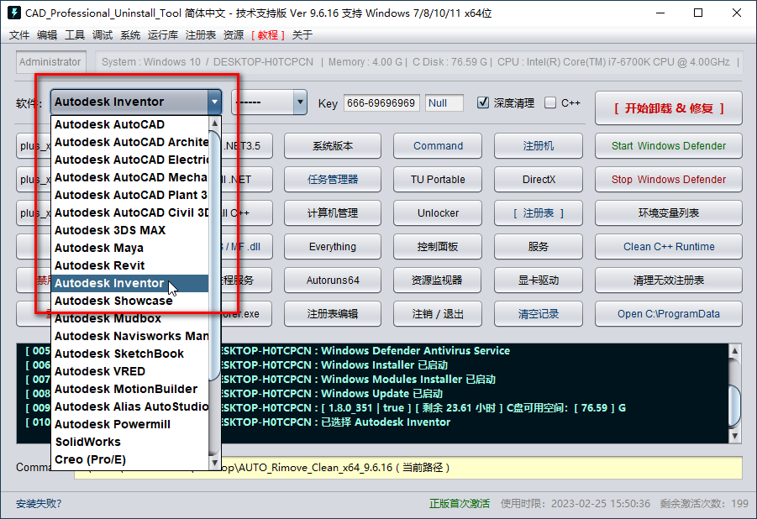Click the dropdown list scroll up arrow
This screenshot has width=757, height=519.
point(215,123)
